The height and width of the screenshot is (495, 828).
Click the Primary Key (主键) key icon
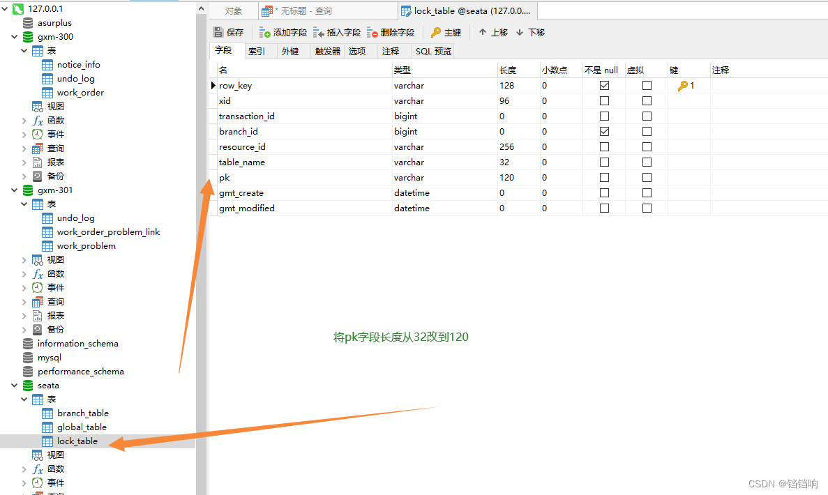point(436,33)
